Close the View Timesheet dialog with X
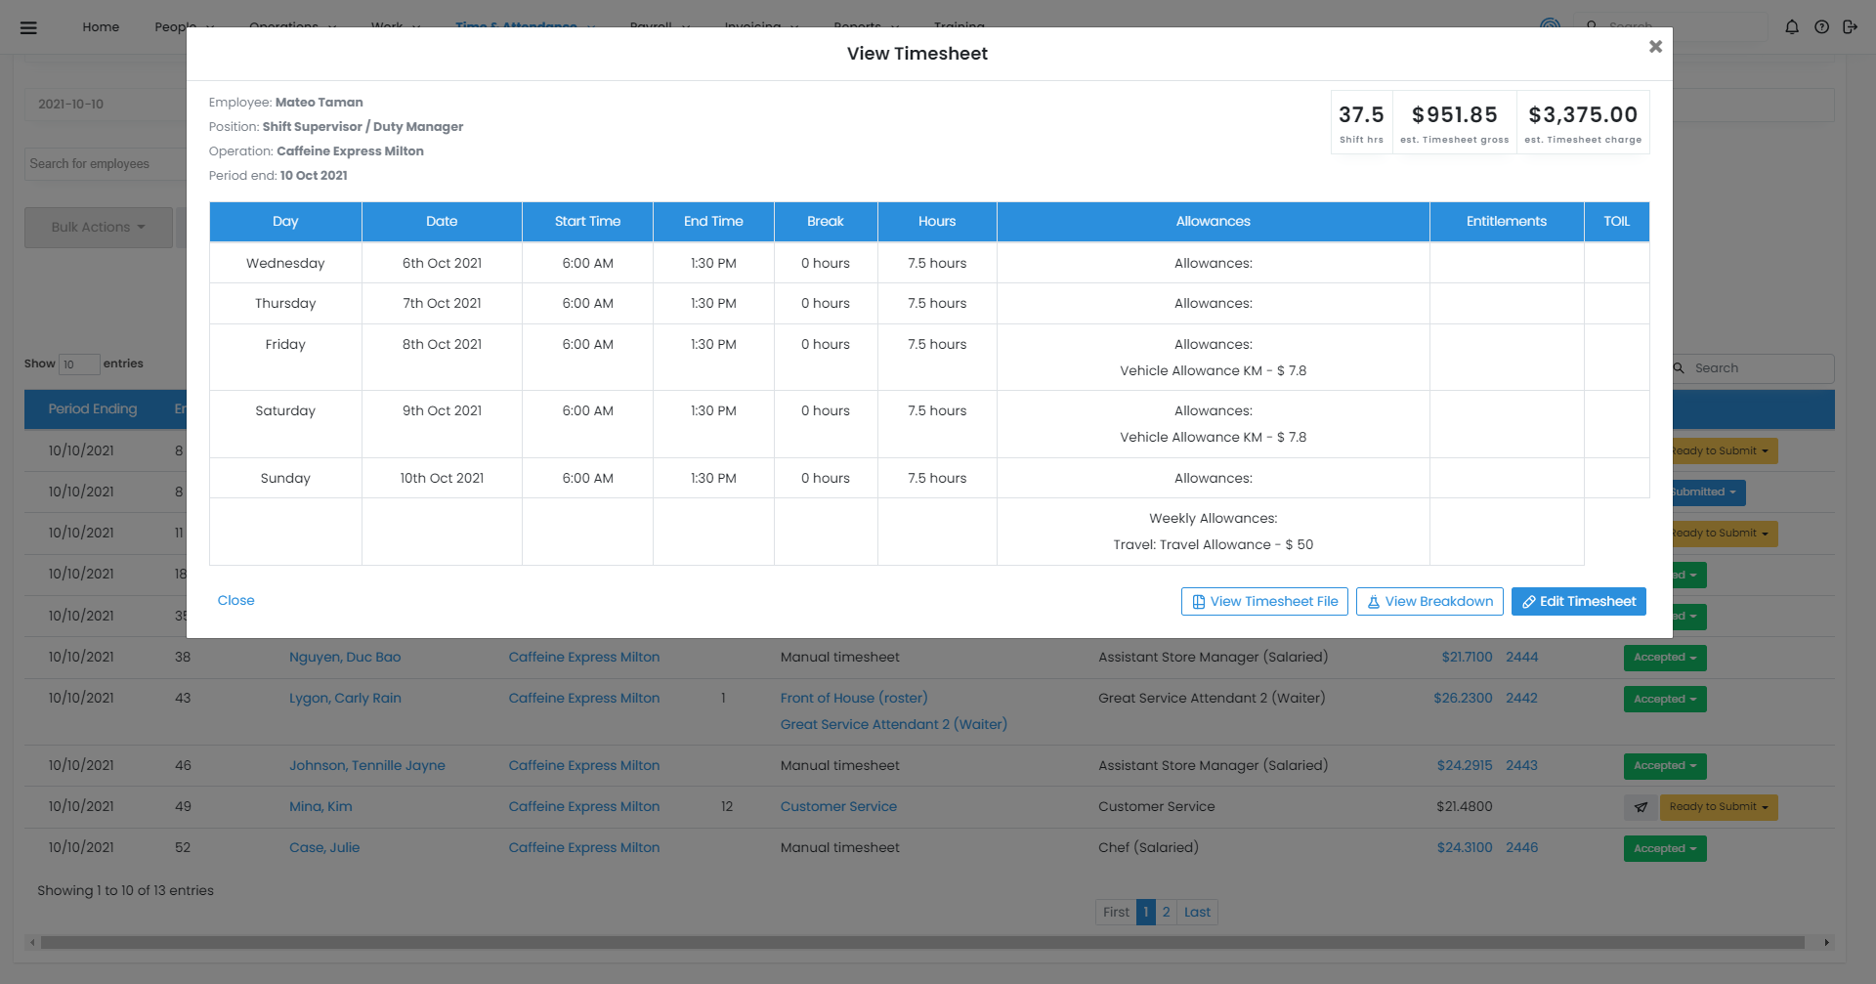The width and height of the screenshot is (1876, 984). pos(1655,47)
